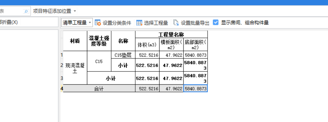Select the 现浇混凝土 material cell

[x=75, y=68]
